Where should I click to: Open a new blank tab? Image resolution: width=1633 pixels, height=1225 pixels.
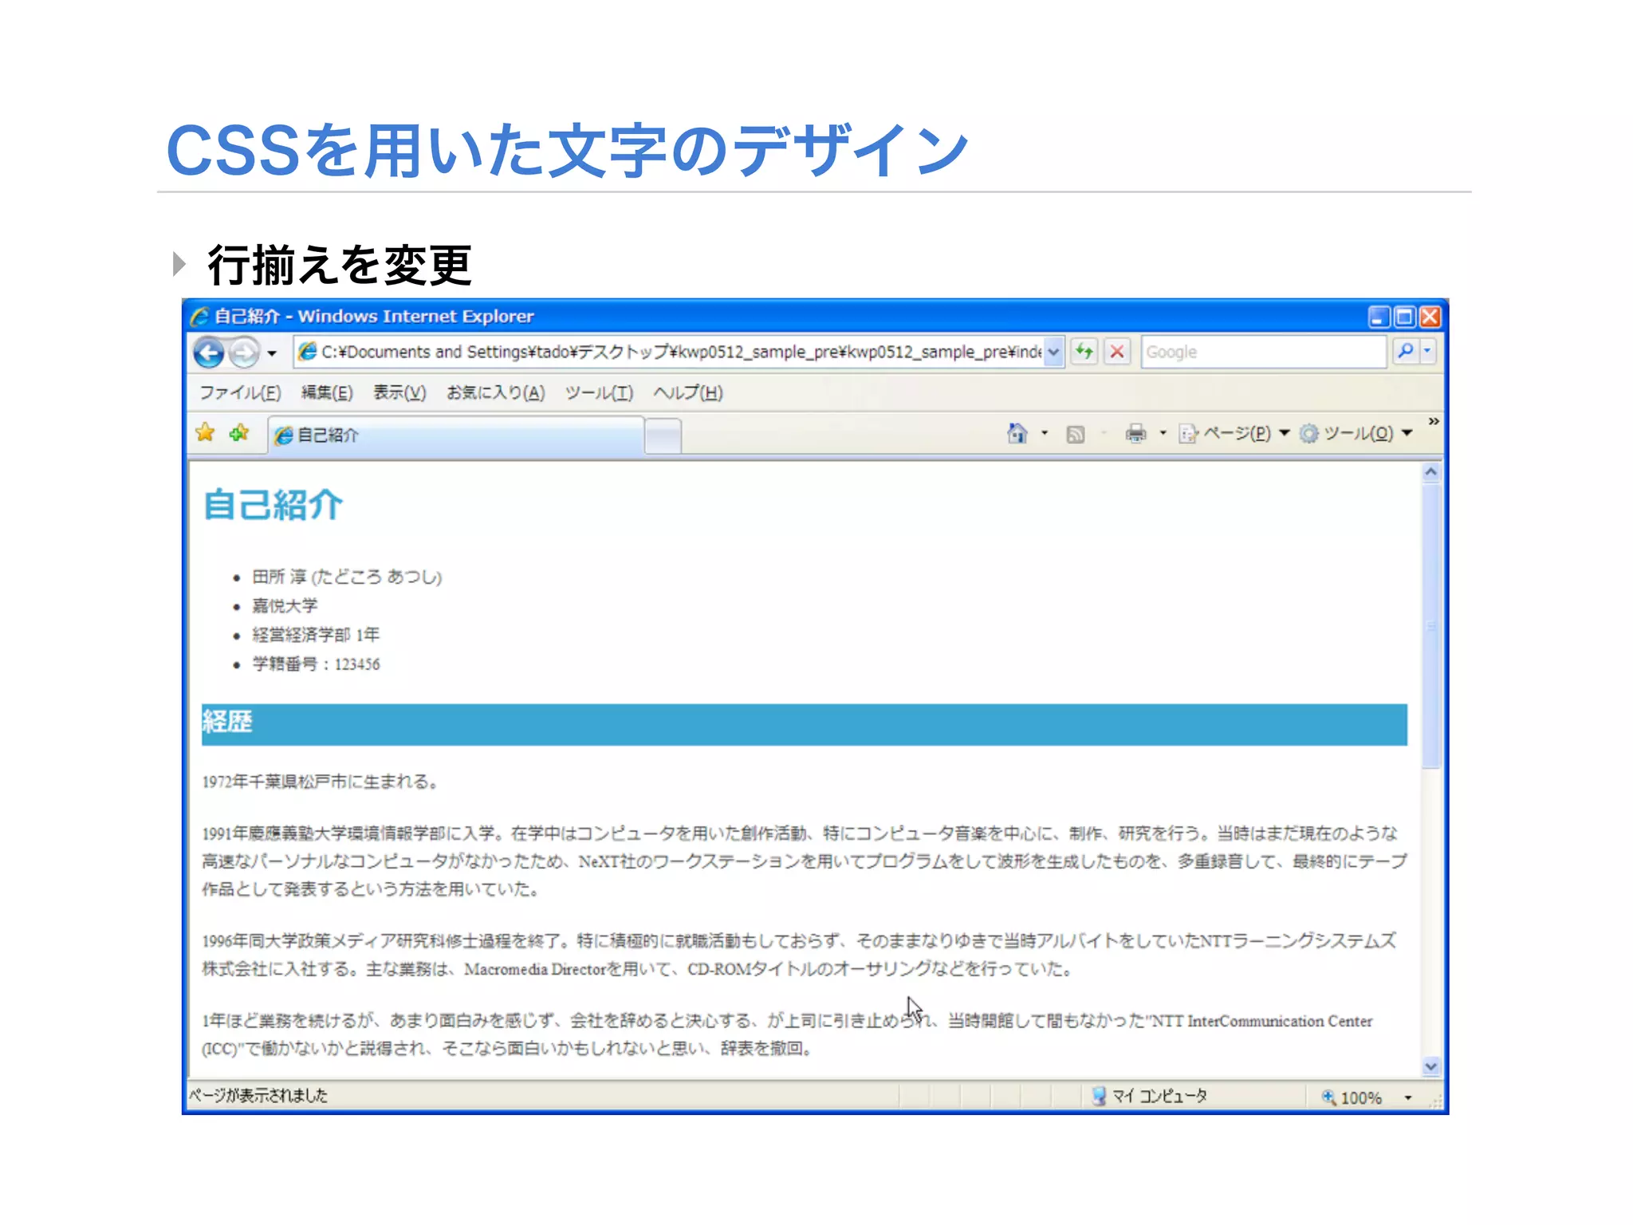[x=663, y=435]
